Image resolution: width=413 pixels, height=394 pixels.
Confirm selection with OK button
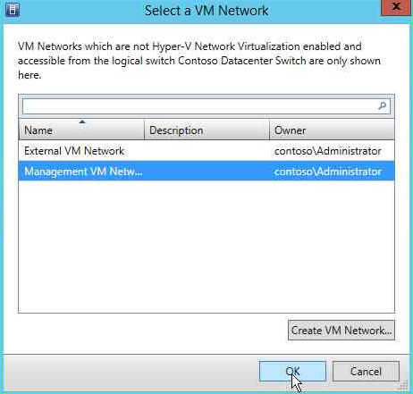click(x=292, y=372)
